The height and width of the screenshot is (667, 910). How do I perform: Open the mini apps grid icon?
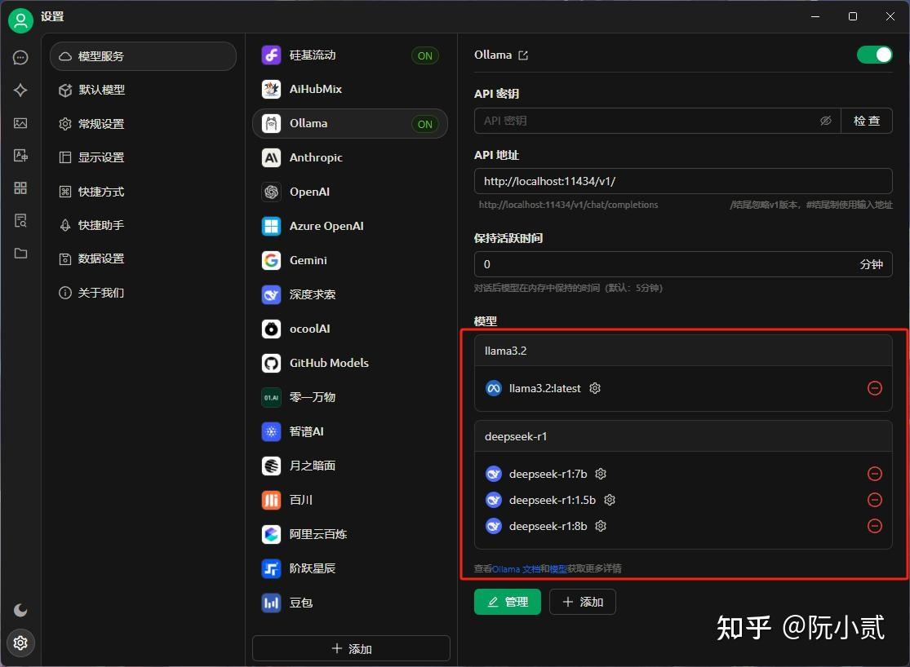pos(20,188)
